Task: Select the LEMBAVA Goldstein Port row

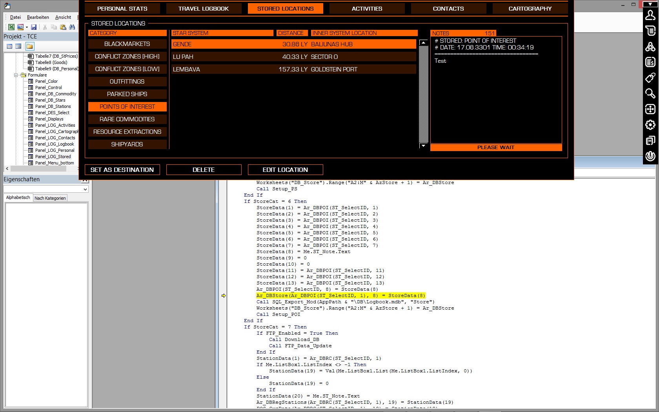Action: point(293,69)
